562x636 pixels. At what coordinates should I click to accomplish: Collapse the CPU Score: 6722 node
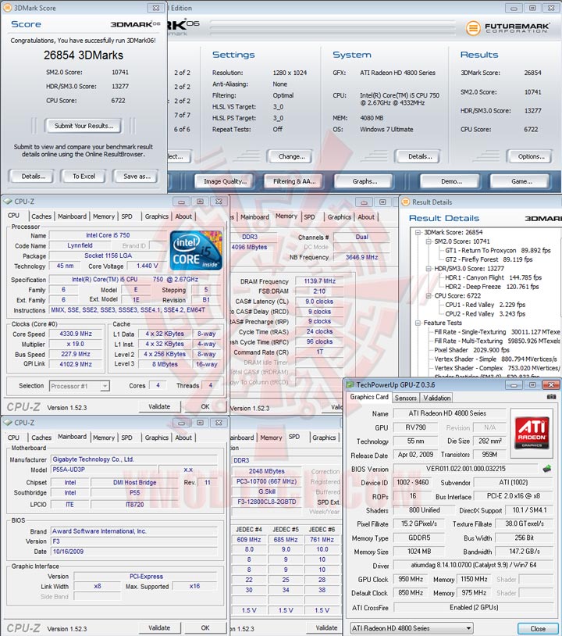[429, 295]
